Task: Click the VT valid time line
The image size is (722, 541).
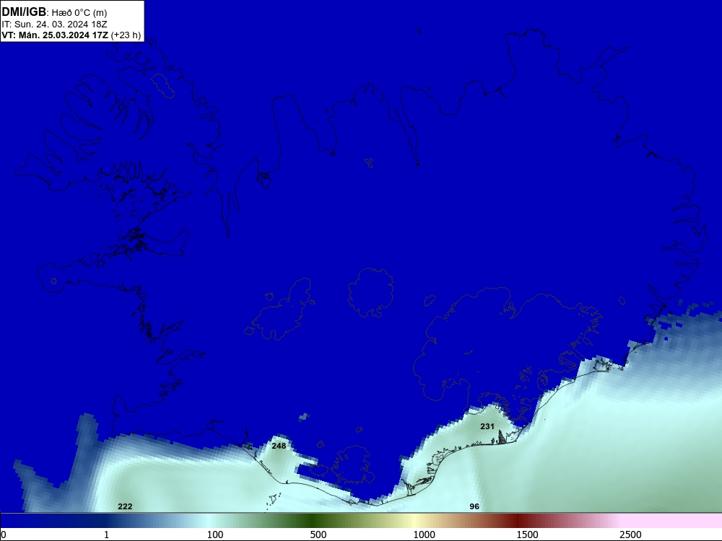Action: pyautogui.click(x=56, y=35)
